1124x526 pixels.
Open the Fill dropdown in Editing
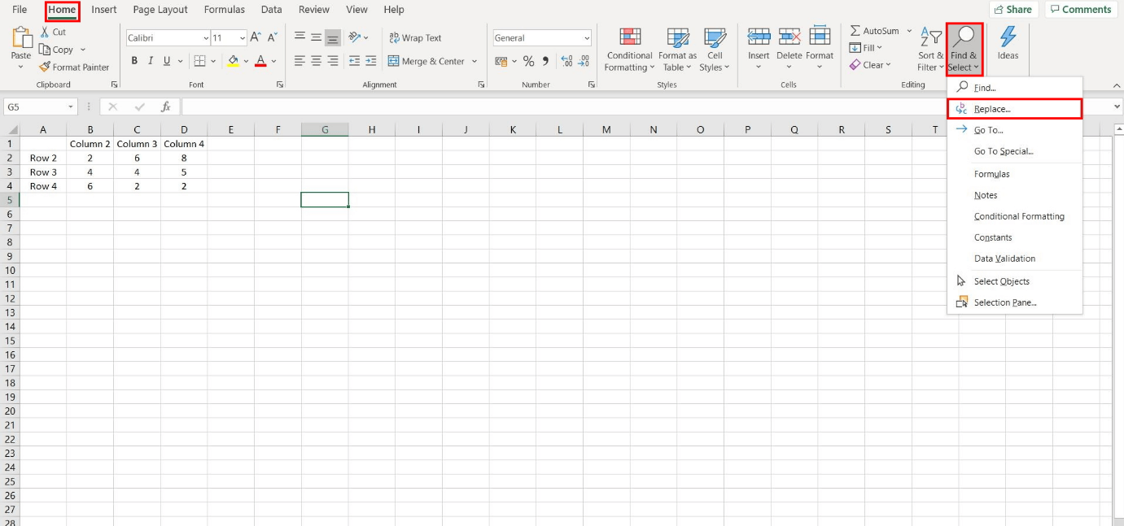pos(867,48)
